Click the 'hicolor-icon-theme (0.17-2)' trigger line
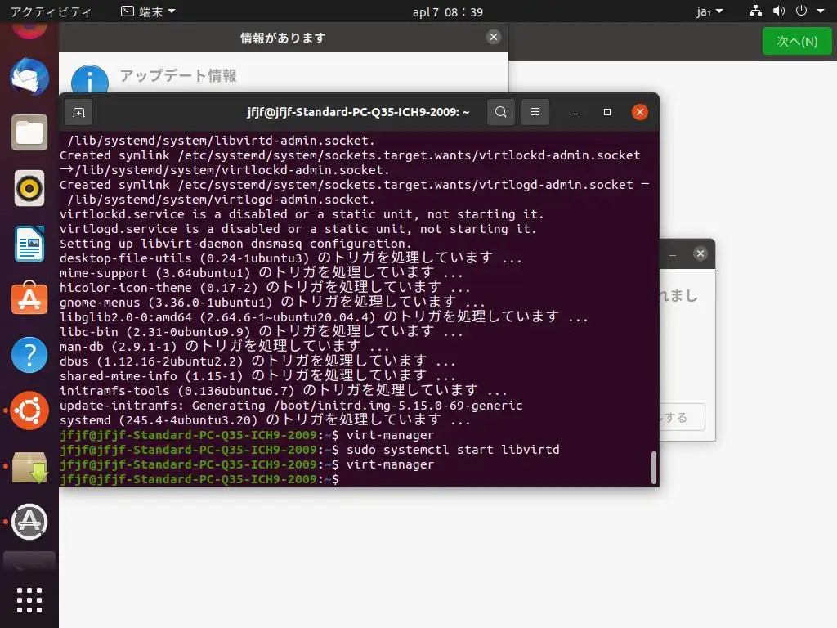The width and height of the screenshot is (837, 628). (266, 288)
